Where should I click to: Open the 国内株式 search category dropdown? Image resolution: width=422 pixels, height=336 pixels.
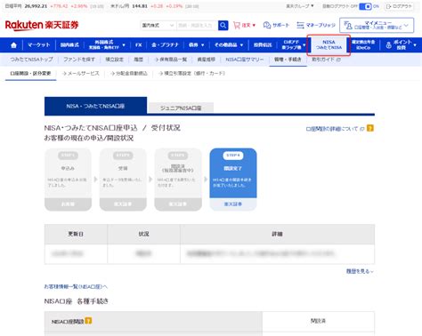[x=158, y=26]
